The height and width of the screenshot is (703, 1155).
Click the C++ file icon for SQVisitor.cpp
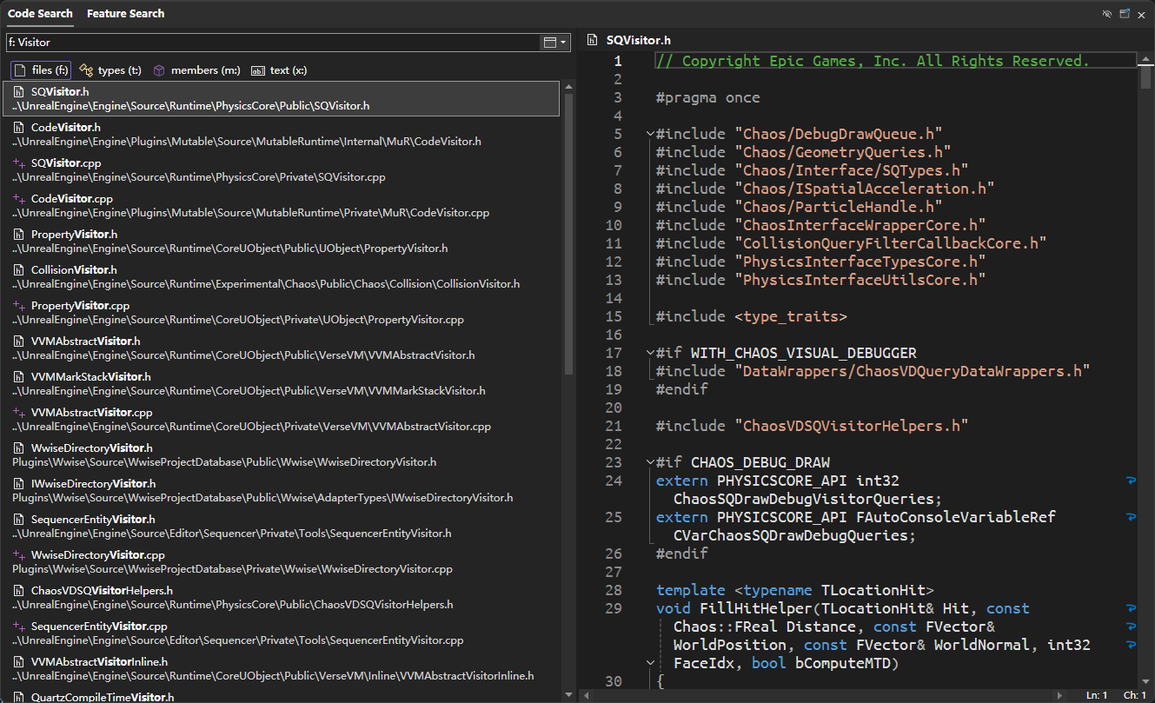[18, 163]
